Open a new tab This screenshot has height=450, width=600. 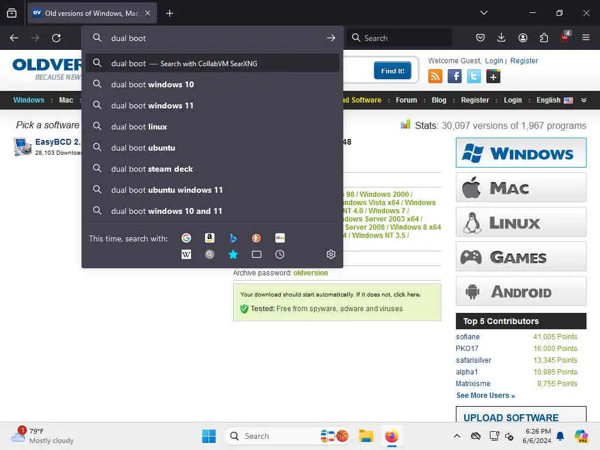(169, 13)
